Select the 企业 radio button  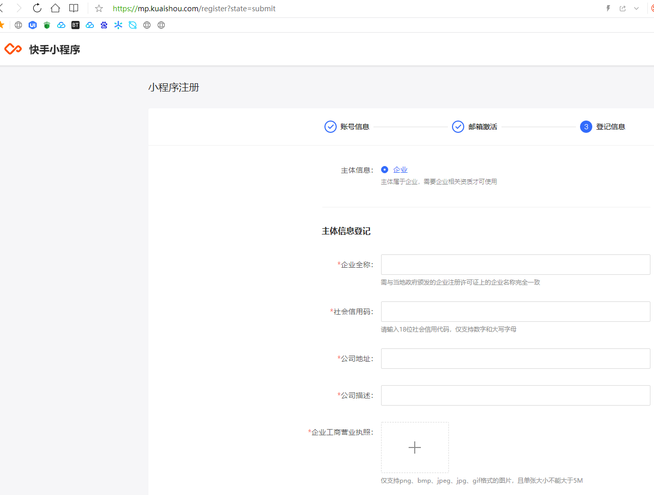[x=385, y=170]
